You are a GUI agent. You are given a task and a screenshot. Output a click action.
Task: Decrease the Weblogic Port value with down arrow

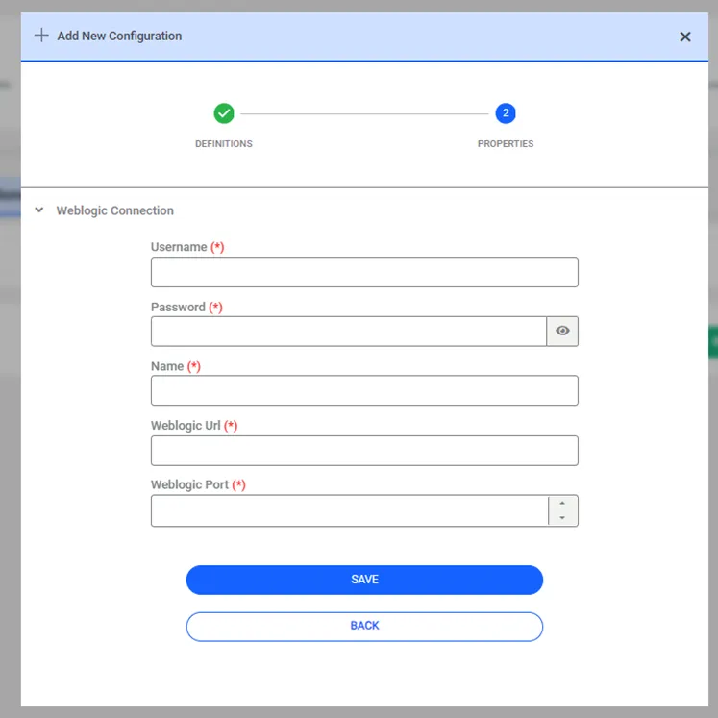[x=562, y=518]
